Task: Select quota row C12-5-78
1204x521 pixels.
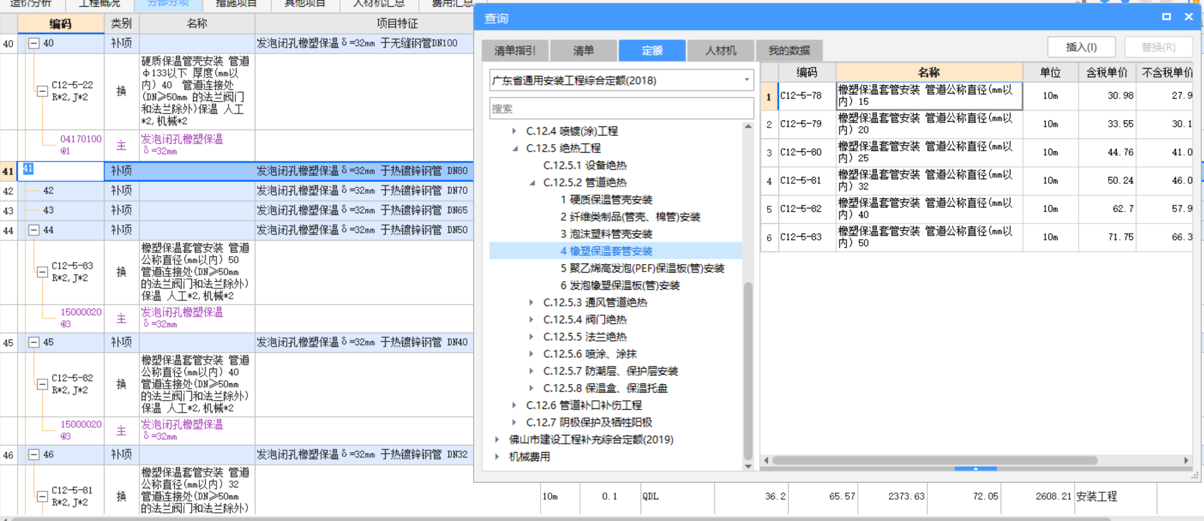Action: [x=977, y=96]
